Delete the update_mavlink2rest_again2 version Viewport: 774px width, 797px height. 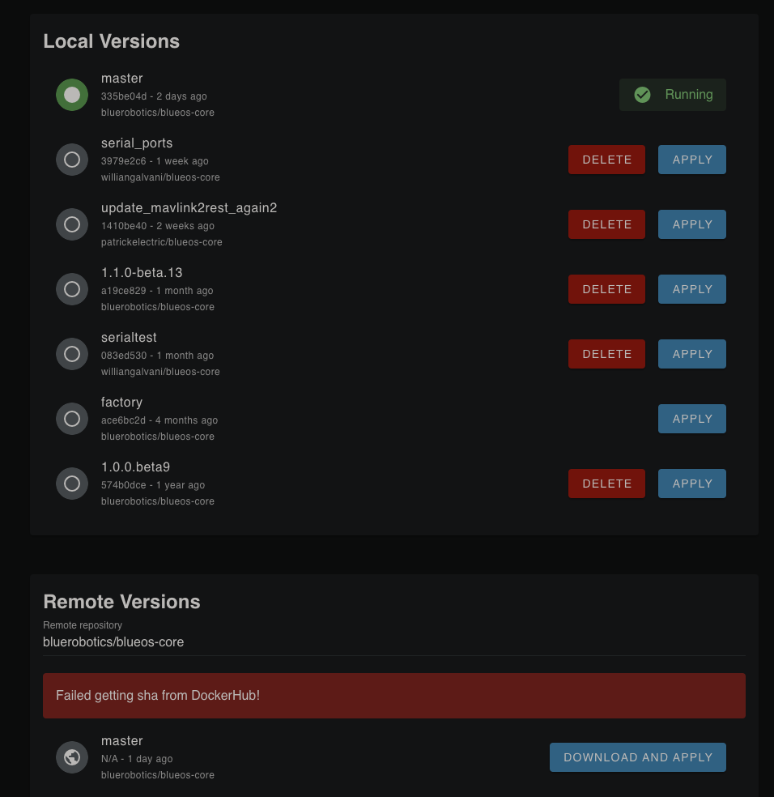[x=606, y=224]
